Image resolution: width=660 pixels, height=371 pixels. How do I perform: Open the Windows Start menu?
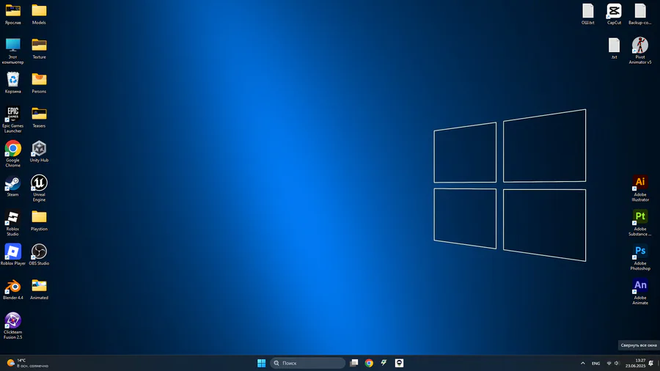coord(261,363)
